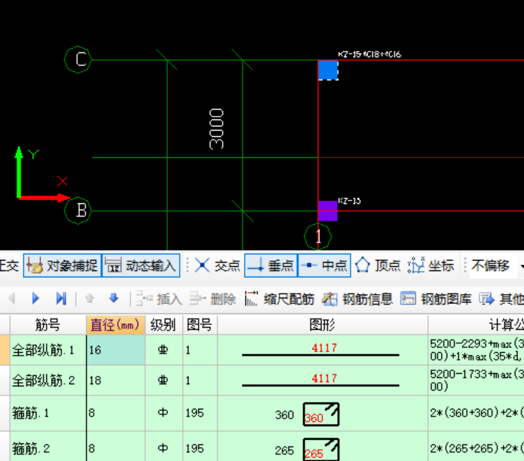Screen dimensions: 524x461
Task: Click axis bubble B
Action: pyautogui.click(x=78, y=210)
